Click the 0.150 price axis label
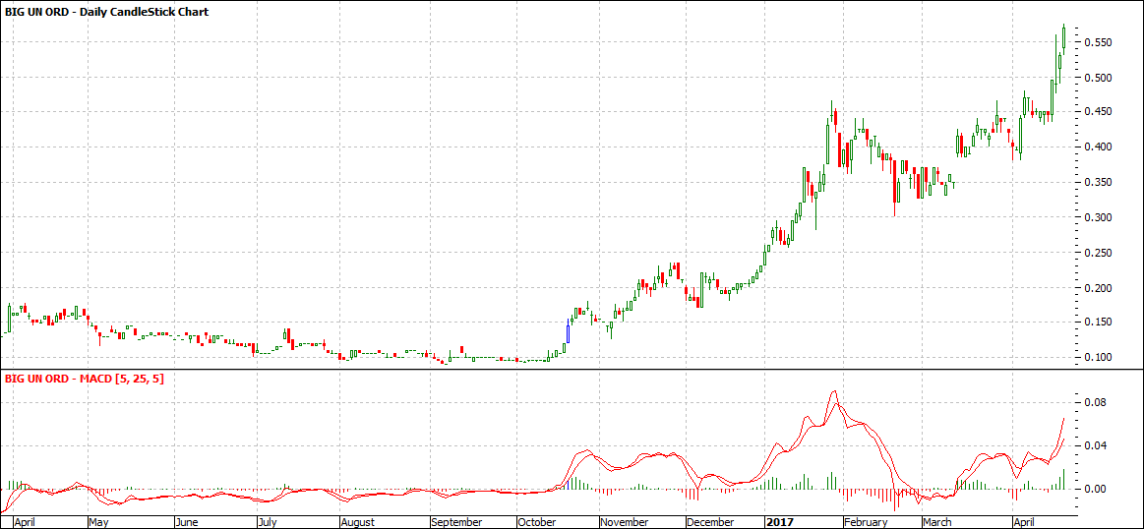Viewport: 1144px width, 529px height. point(1098,322)
